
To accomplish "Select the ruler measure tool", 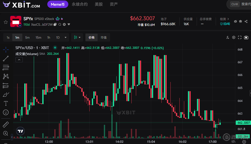I will coord(6,124).
